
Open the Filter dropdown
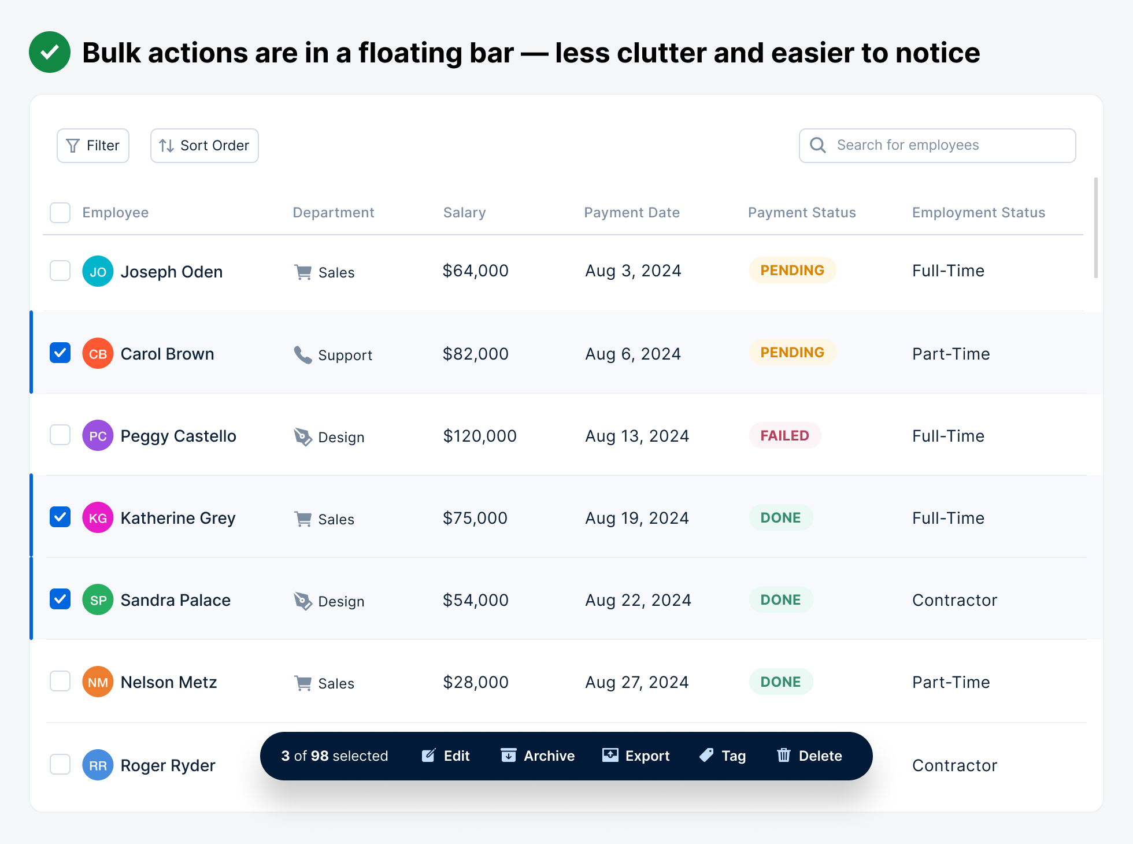[93, 146]
